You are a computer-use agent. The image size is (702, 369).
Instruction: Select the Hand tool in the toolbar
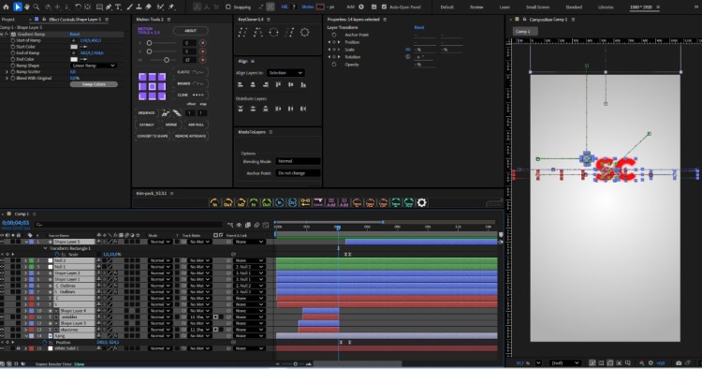click(27, 7)
